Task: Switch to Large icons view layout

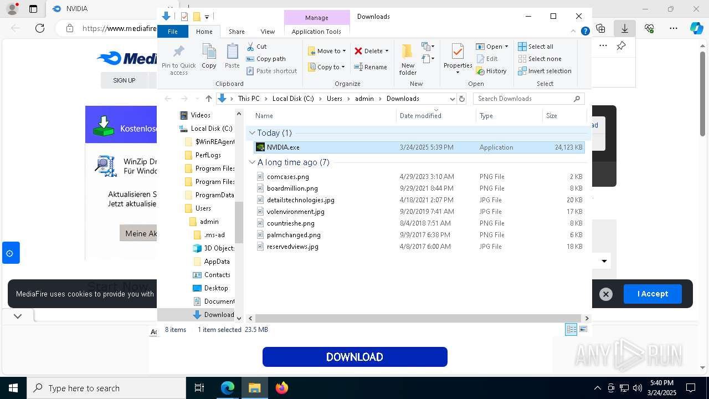Action: (x=583, y=330)
